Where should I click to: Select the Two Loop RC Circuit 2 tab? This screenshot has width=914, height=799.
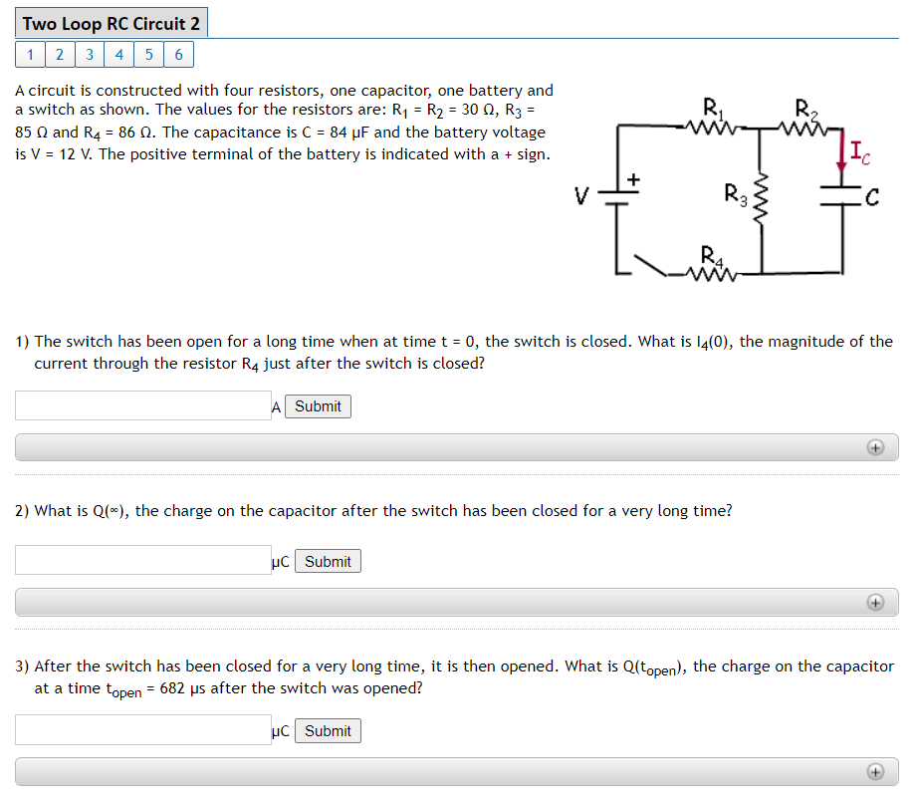pyautogui.click(x=111, y=22)
